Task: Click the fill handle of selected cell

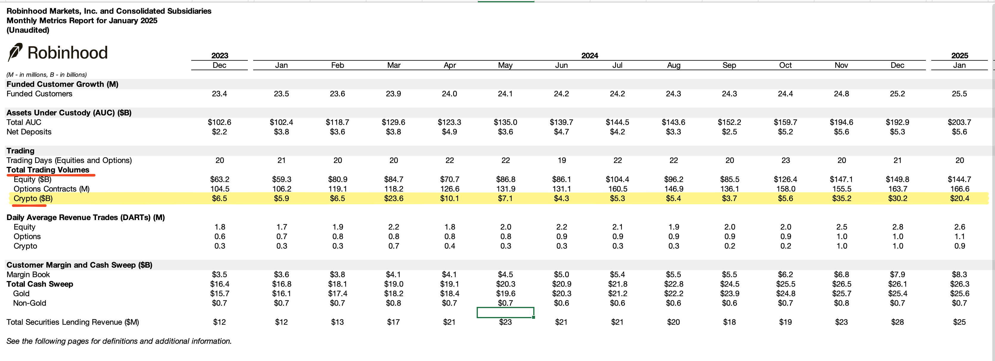Action: point(534,317)
